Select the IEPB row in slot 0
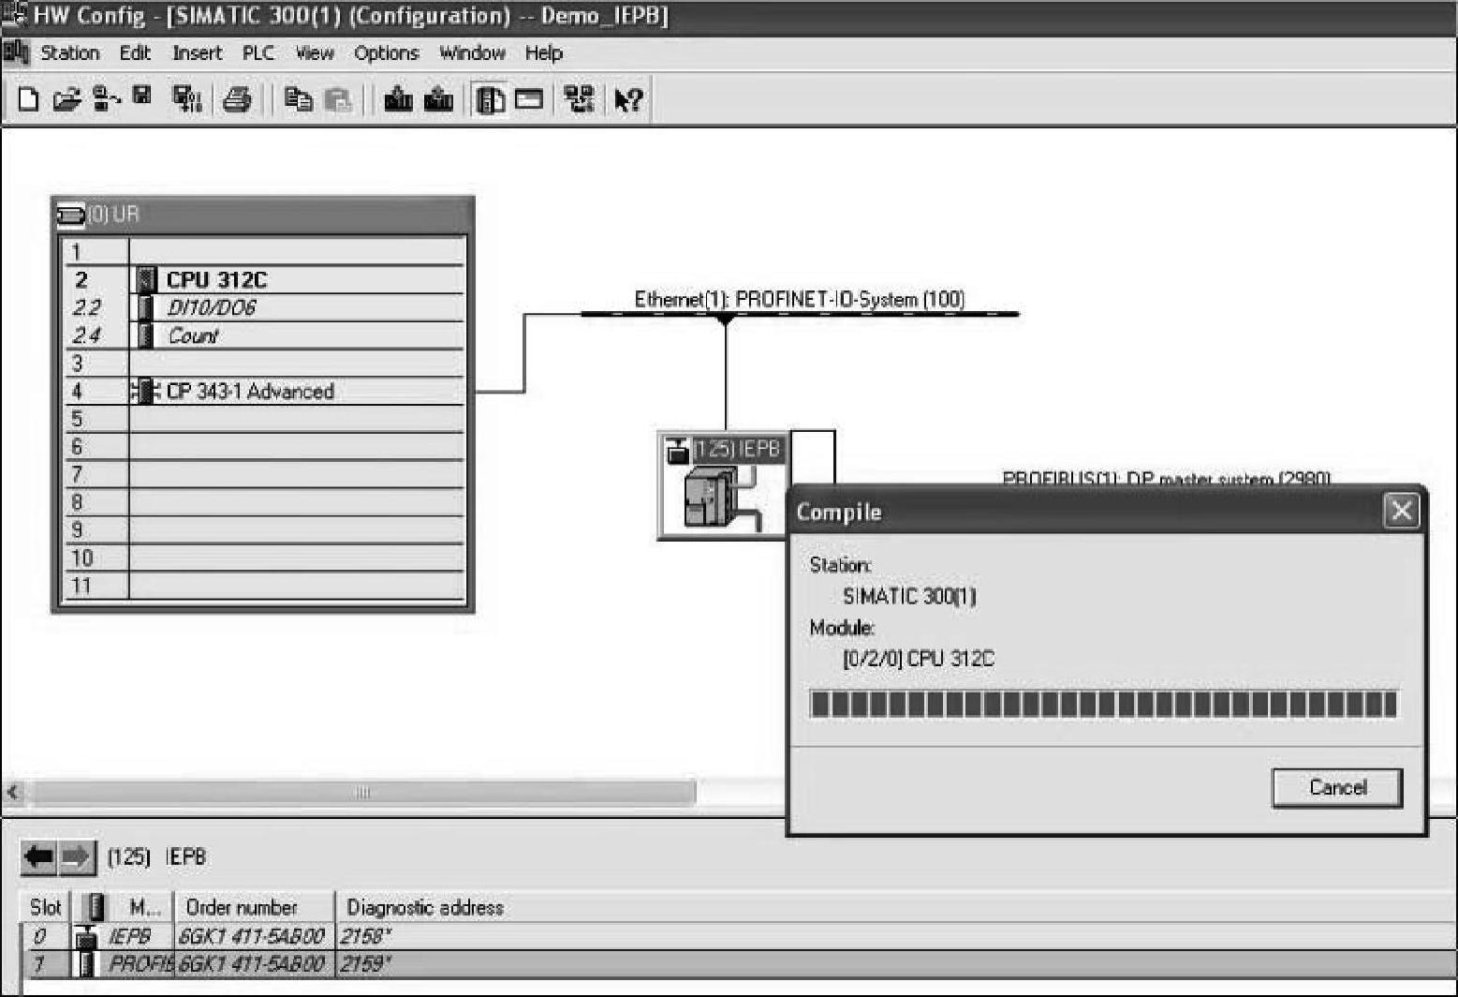Screen dimensions: 1458x997 point(739,936)
